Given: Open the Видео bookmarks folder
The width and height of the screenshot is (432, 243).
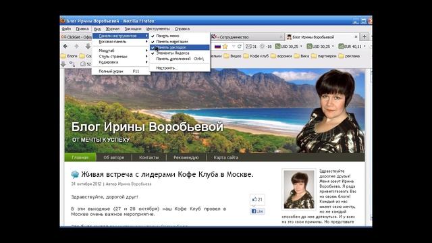Looking at the screenshot, I should tap(232, 56).
